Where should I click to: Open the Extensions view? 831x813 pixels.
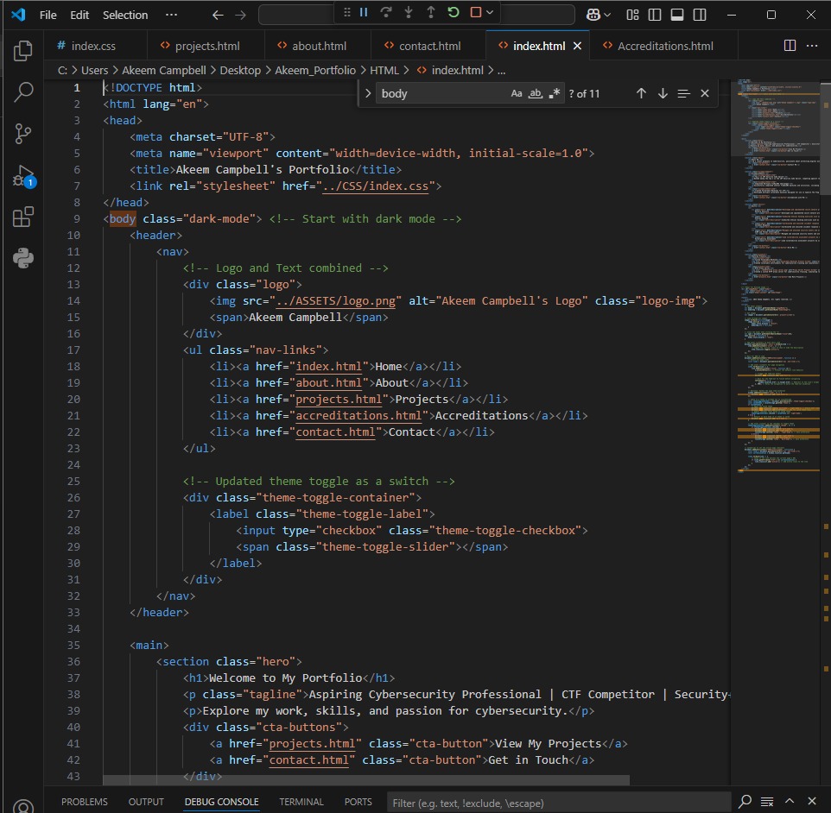point(22,217)
